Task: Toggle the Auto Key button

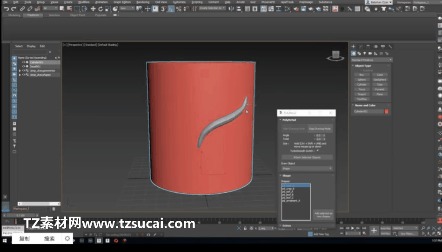Action: pos(385,228)
